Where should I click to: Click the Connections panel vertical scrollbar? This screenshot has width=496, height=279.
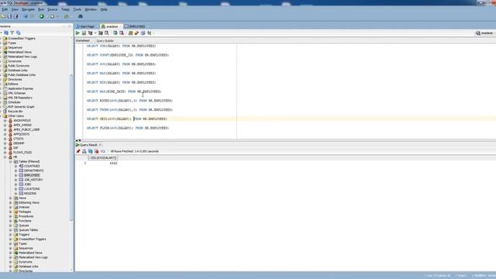71,147
